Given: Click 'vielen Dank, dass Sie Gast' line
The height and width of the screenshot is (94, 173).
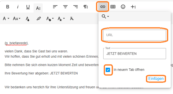Looking at the screenshot, I should pos(36,51).
